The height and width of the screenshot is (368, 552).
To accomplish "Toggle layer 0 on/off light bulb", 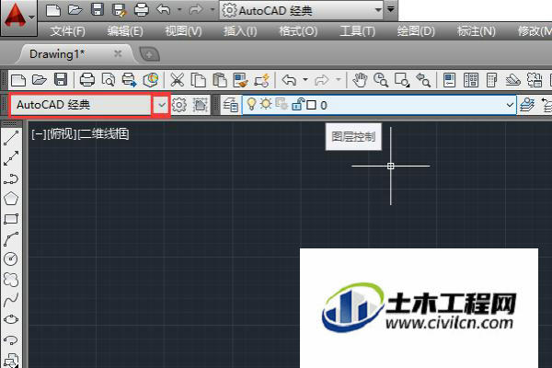I will click(x=251, y=105).
